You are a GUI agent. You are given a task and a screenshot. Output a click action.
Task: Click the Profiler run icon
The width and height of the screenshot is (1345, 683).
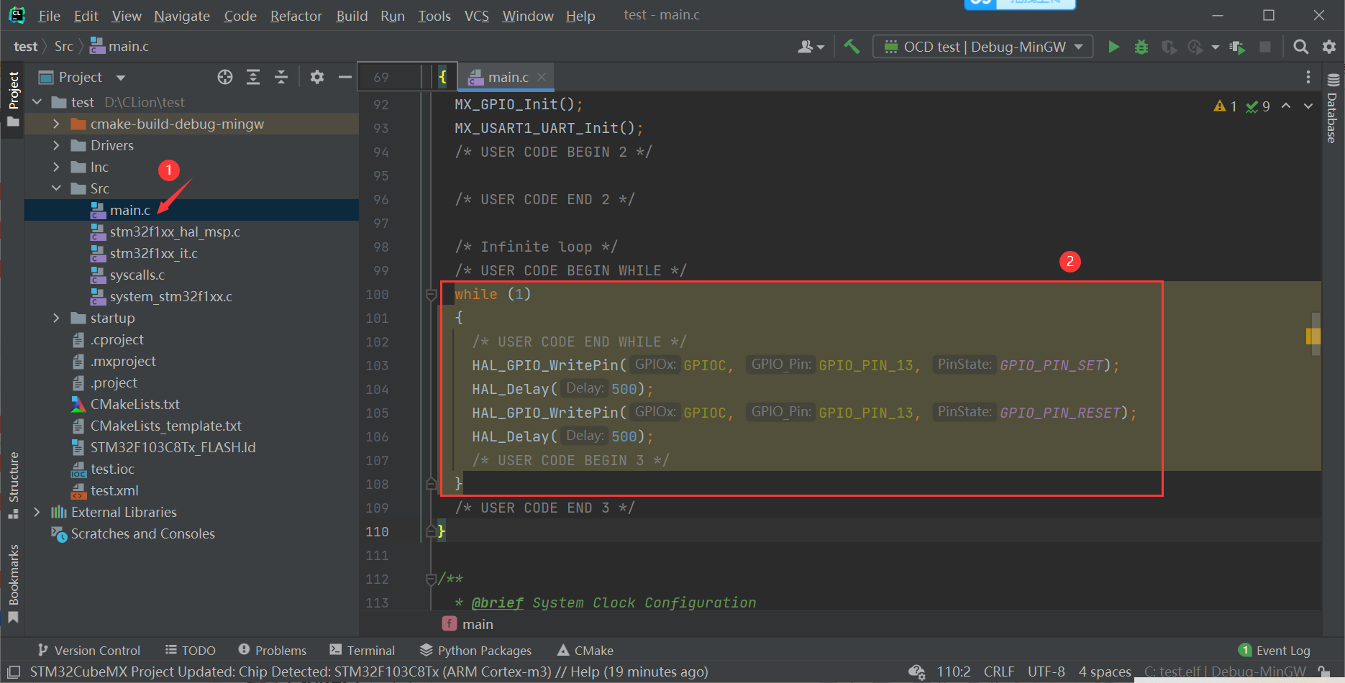1195,47
